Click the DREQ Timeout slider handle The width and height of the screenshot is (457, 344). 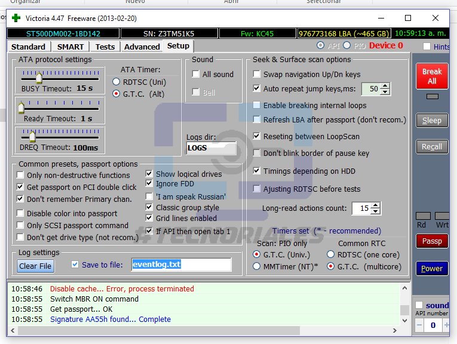[x=32, y=136]
